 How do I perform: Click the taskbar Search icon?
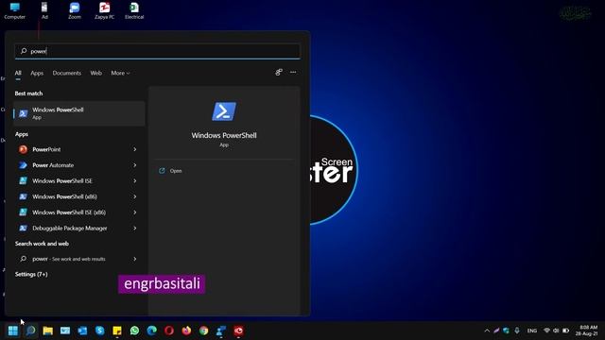(30, 331)
